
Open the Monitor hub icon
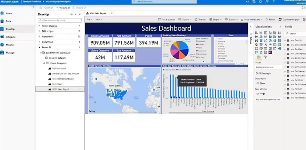coord(2,45)
